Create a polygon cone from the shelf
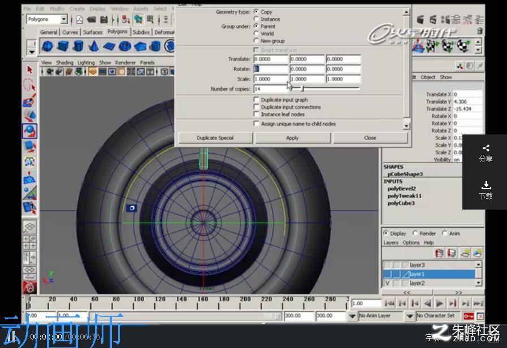 click(x=93, y=46)
